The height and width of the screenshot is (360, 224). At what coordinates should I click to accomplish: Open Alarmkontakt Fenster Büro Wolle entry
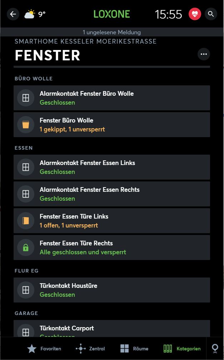112,98
